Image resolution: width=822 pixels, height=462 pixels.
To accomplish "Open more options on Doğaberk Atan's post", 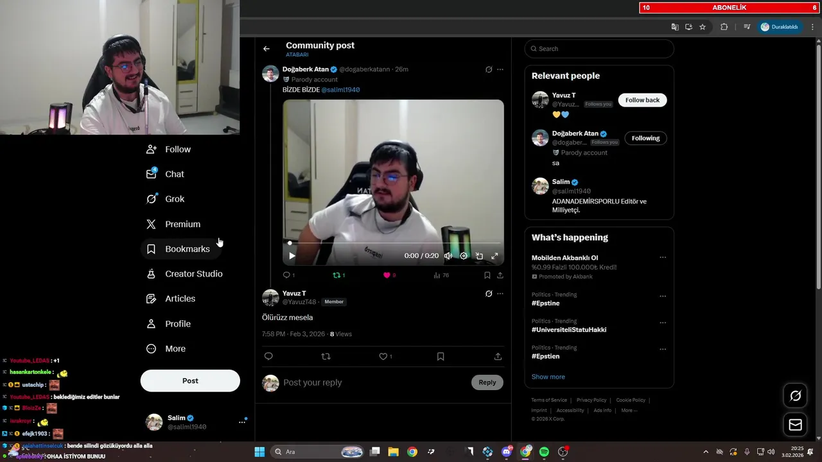I will pyautogui.click(x=500, y=69).
